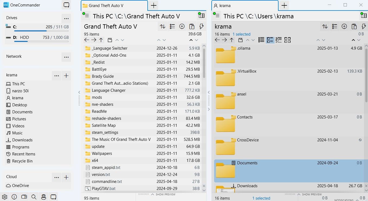Open the sort options in Grand Theft Auto V pane
Image resolution: width=368 pixels, height=201 pixels.
coord(163,26)
